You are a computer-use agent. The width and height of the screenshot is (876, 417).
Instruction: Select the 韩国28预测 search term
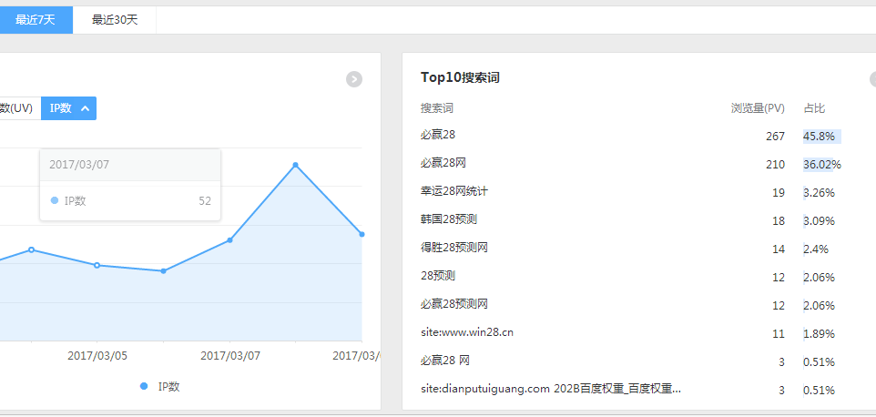pos(449,219)
